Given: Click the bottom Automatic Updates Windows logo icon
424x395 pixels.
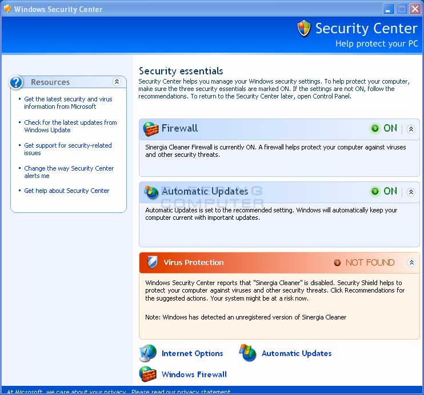Looking at the screenshot, I should 248,353.
